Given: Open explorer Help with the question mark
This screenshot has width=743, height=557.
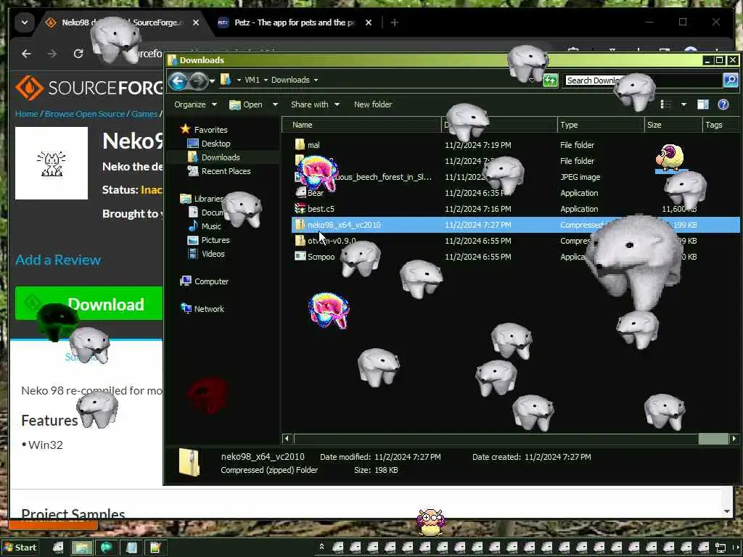Looking at the screenshot, I should click(723, 104).
